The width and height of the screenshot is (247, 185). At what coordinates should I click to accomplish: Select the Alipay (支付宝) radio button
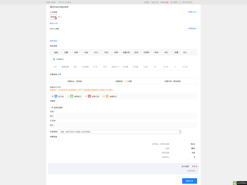(52, 96)
